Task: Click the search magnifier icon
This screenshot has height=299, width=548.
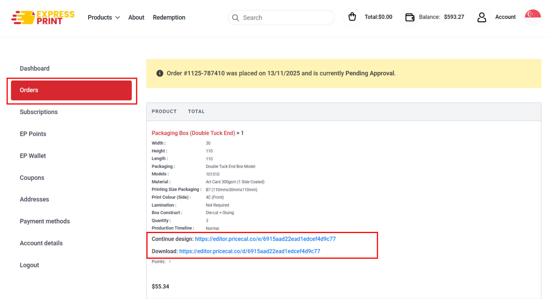Action: pyautogui.click(x=235, y=18)
